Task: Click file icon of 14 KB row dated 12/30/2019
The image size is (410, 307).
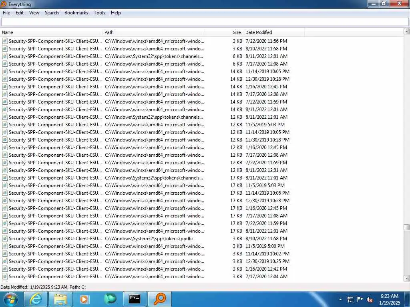Action: 5,79
